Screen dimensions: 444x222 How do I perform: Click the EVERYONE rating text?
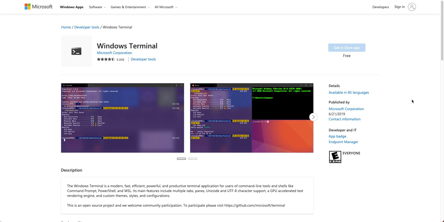click(x=351, y=153)
